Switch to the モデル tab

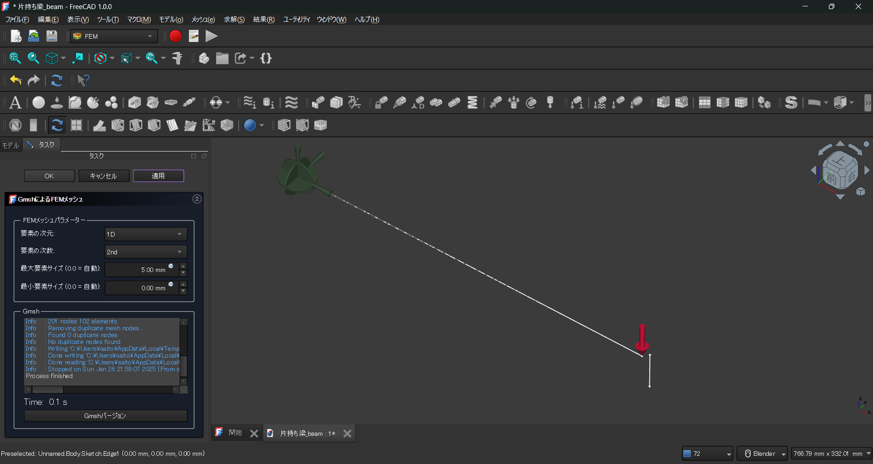coord(11,145)
